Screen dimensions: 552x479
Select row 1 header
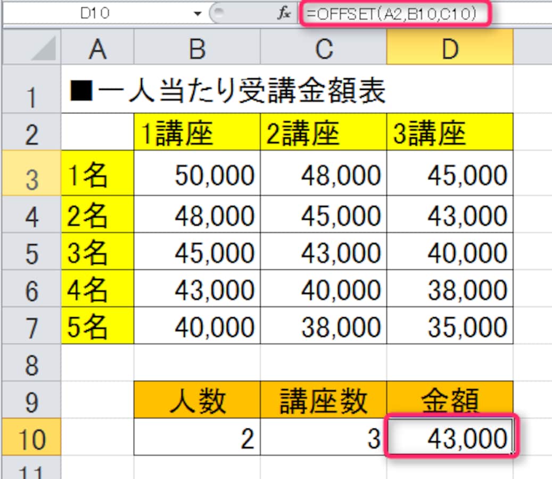point(32,89)
